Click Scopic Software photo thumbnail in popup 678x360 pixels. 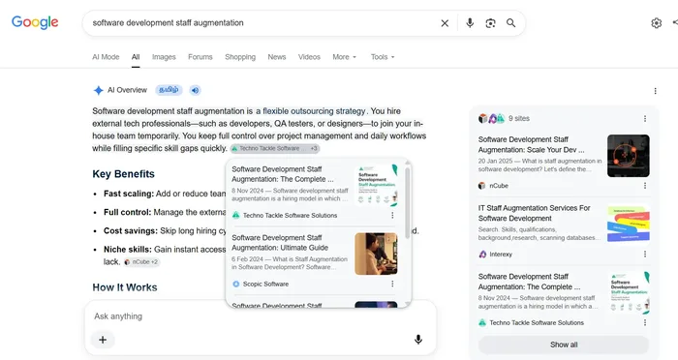point(376,254)
